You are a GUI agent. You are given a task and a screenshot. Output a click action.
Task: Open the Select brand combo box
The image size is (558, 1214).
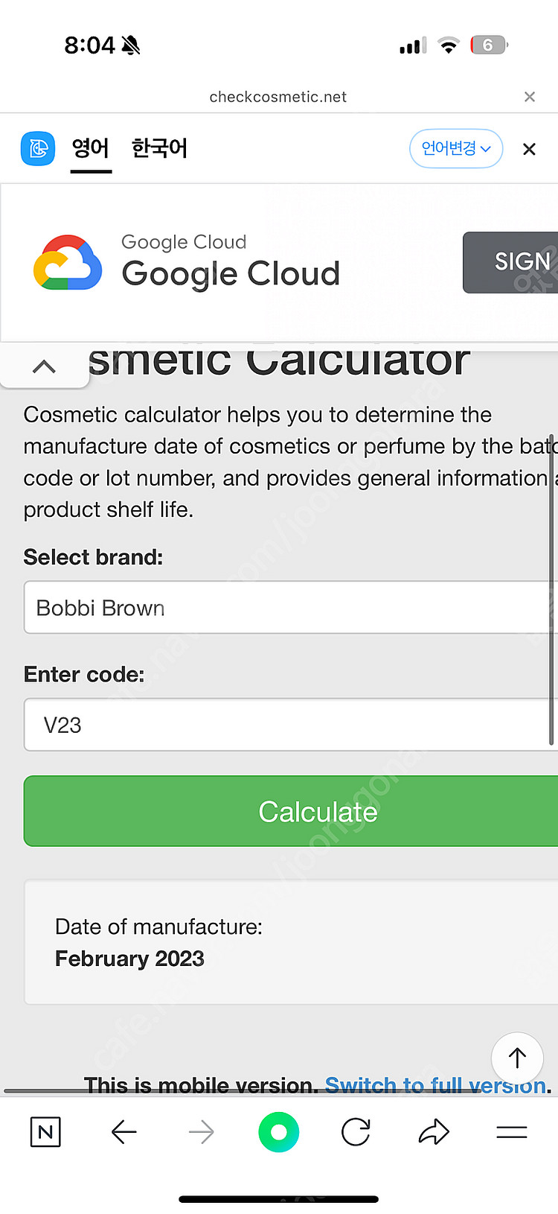[290, 608]
